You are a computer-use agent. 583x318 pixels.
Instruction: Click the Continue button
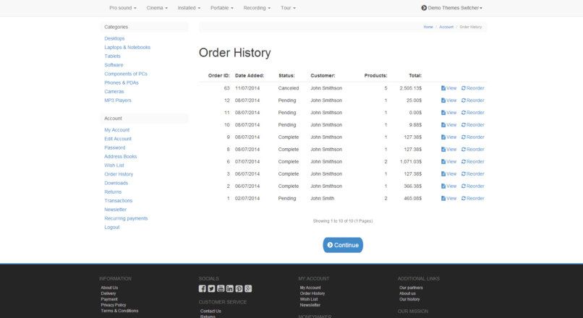pos(343,245)
